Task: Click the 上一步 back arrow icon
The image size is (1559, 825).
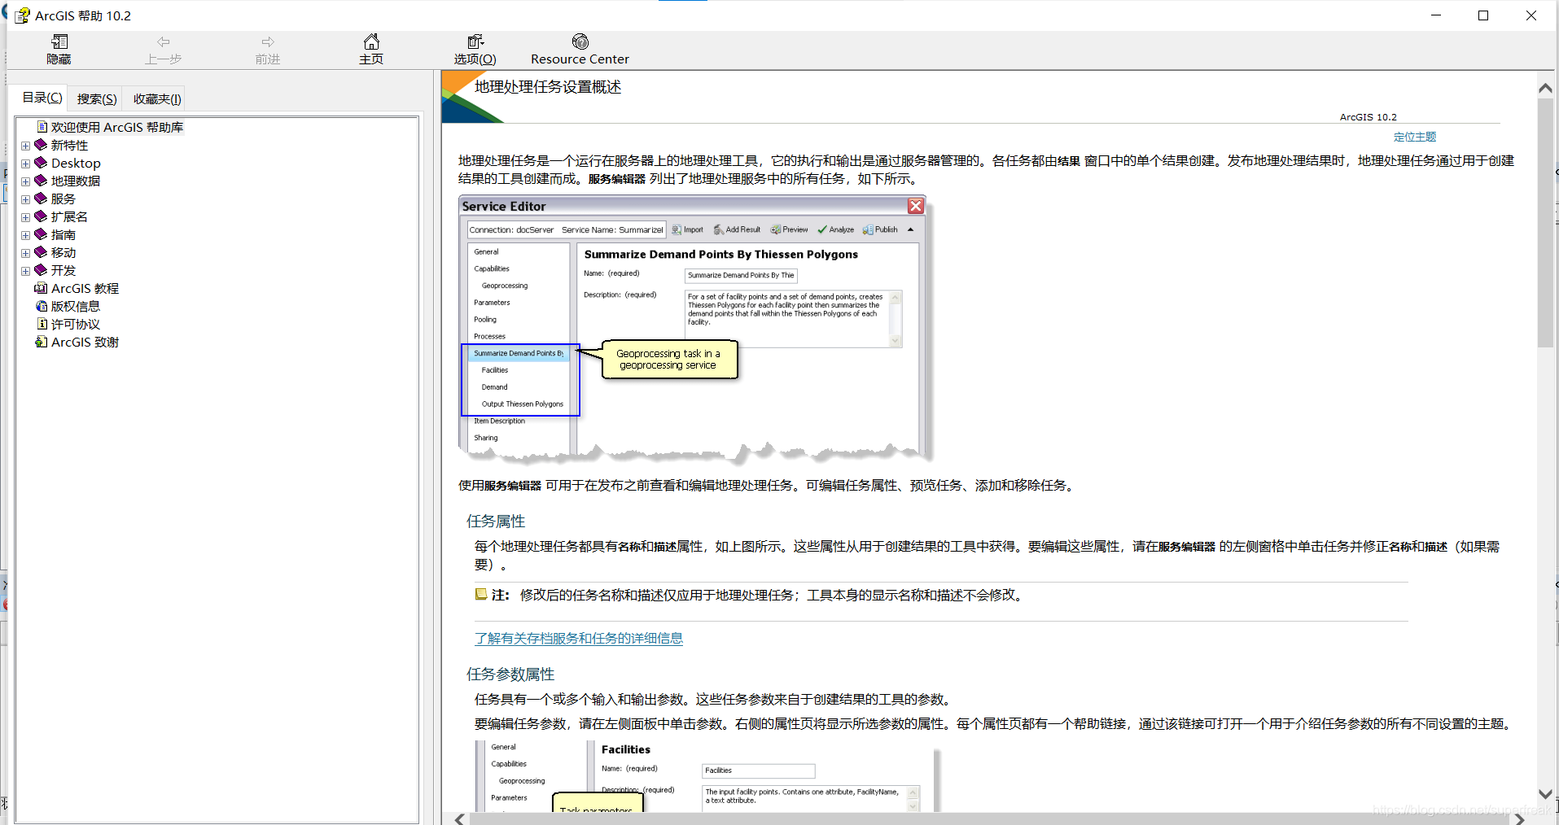Action: tap(164, 41)
